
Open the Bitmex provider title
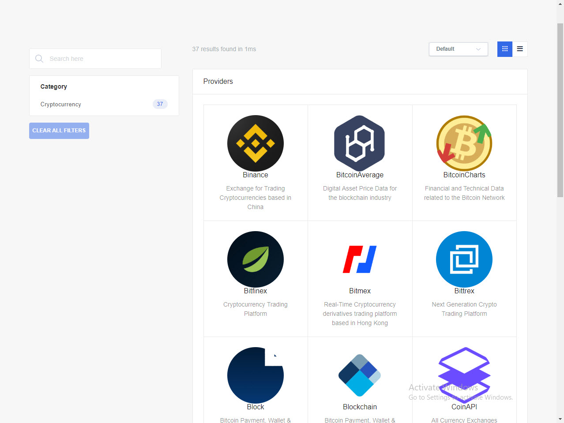coord(360,291)
